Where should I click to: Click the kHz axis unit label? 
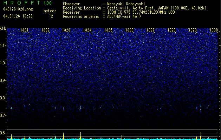tap(3, 28)
